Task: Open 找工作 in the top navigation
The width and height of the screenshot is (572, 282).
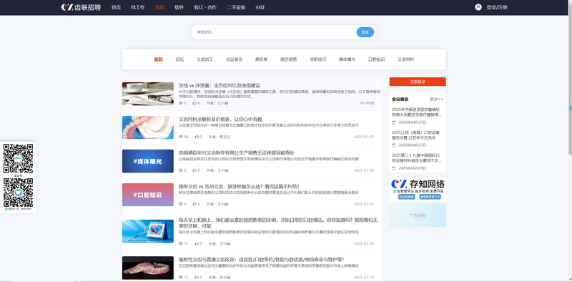Action: coord(138,7)
